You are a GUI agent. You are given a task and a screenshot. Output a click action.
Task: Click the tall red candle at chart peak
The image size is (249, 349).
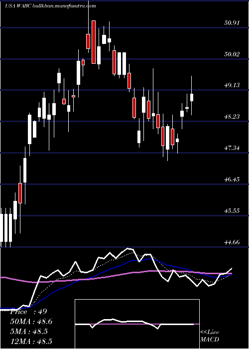94,42
